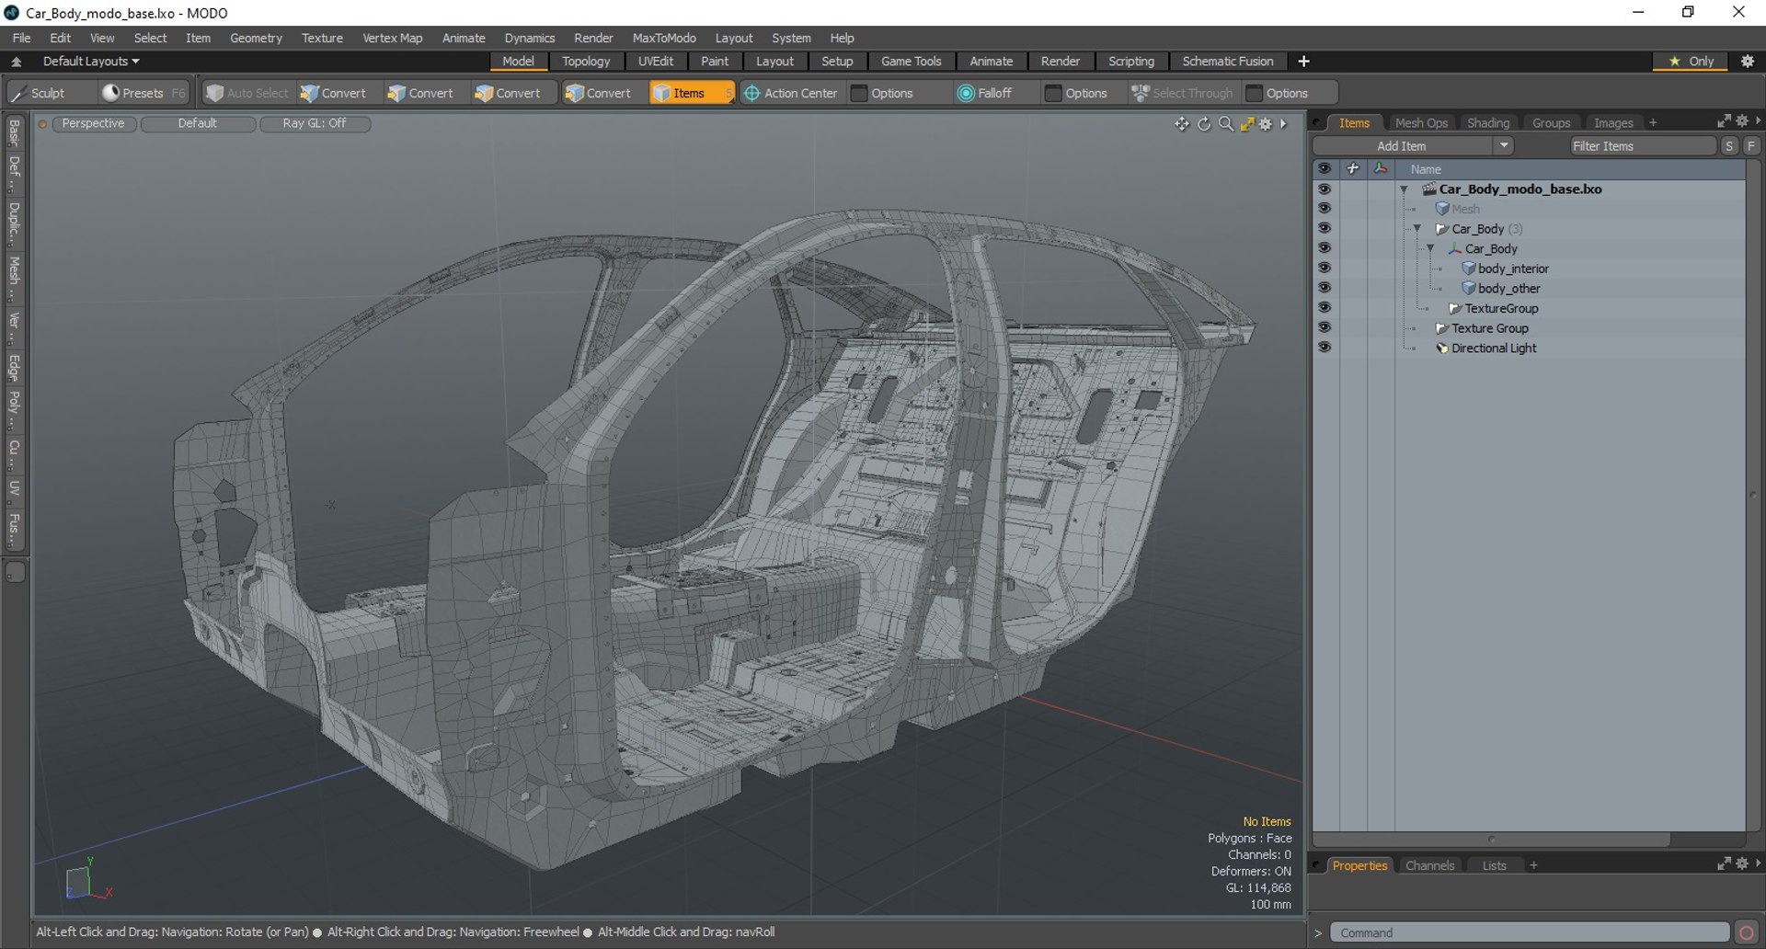The image size is (1766, 949).
Task: Expand the Properties panel to full size
Action: (1724, 863)
